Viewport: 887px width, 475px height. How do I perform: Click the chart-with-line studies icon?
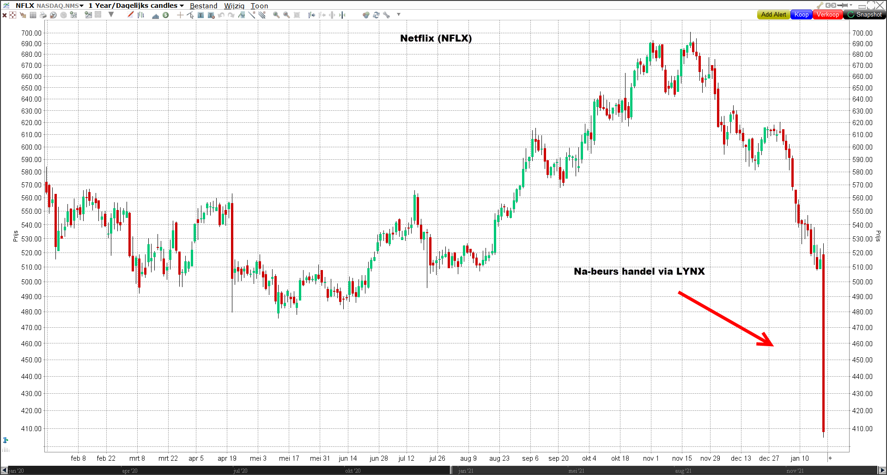(88, 14)
